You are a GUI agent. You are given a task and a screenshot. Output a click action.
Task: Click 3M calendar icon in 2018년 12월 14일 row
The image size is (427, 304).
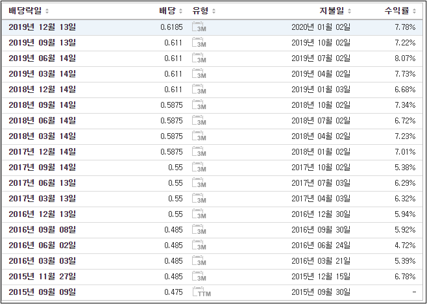pyautogui.click(x=199, y=89)
